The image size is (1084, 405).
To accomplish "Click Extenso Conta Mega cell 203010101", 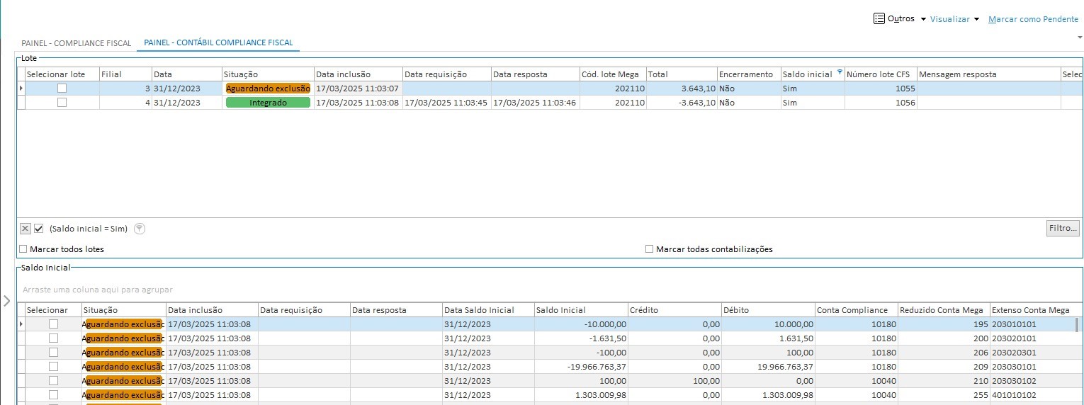I will point(1032,324).
